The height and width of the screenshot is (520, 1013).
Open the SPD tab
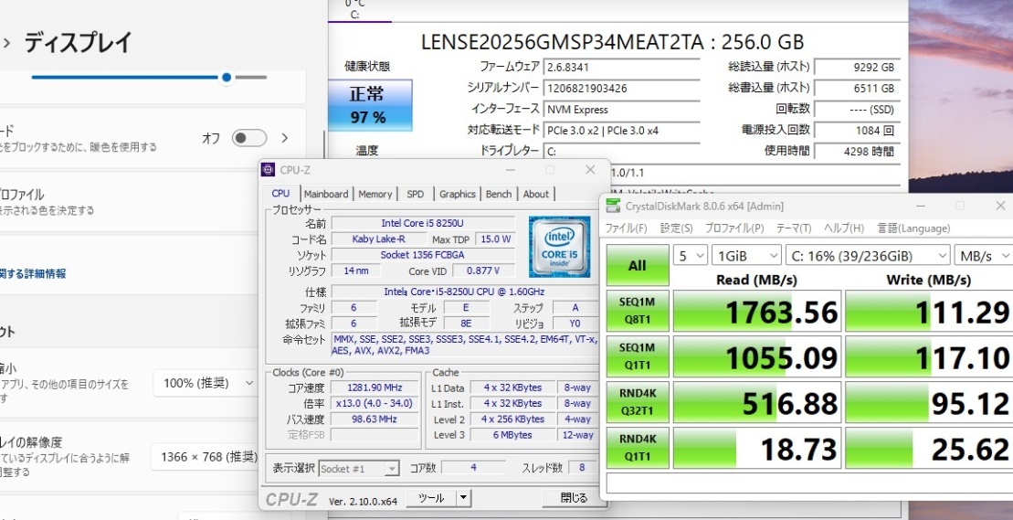(x=416, y=194)
